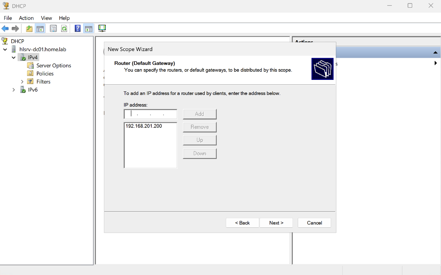This screenshot has height=275, width=441.
Task: Cancel the New Scope Wizard
Action: click(x=314, y=223)
